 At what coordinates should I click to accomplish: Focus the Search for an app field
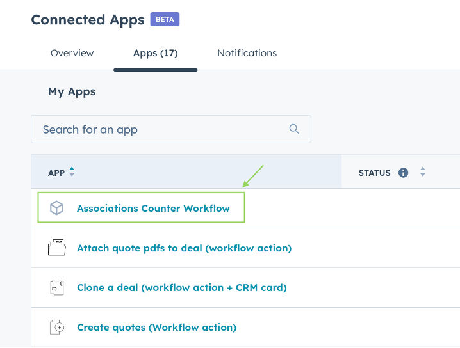[x=160, y=129]
